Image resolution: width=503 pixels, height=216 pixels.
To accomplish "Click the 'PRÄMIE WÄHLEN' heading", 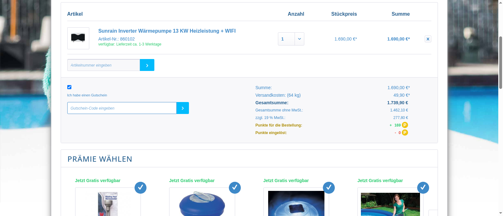I will tap(100, 159).
